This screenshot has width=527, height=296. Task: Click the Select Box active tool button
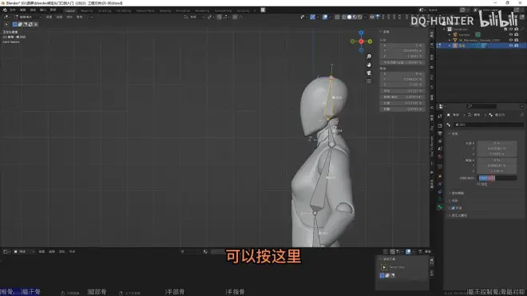[x=384, y=267]
